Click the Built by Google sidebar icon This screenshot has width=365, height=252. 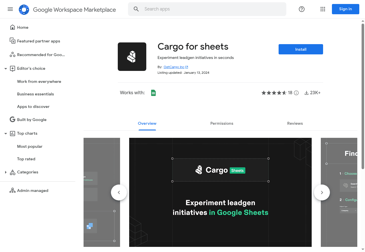point(12,119)
